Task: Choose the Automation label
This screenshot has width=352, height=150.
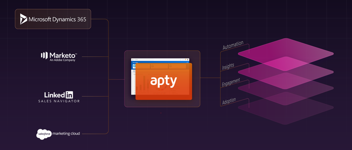Action: tap(233, 46)
